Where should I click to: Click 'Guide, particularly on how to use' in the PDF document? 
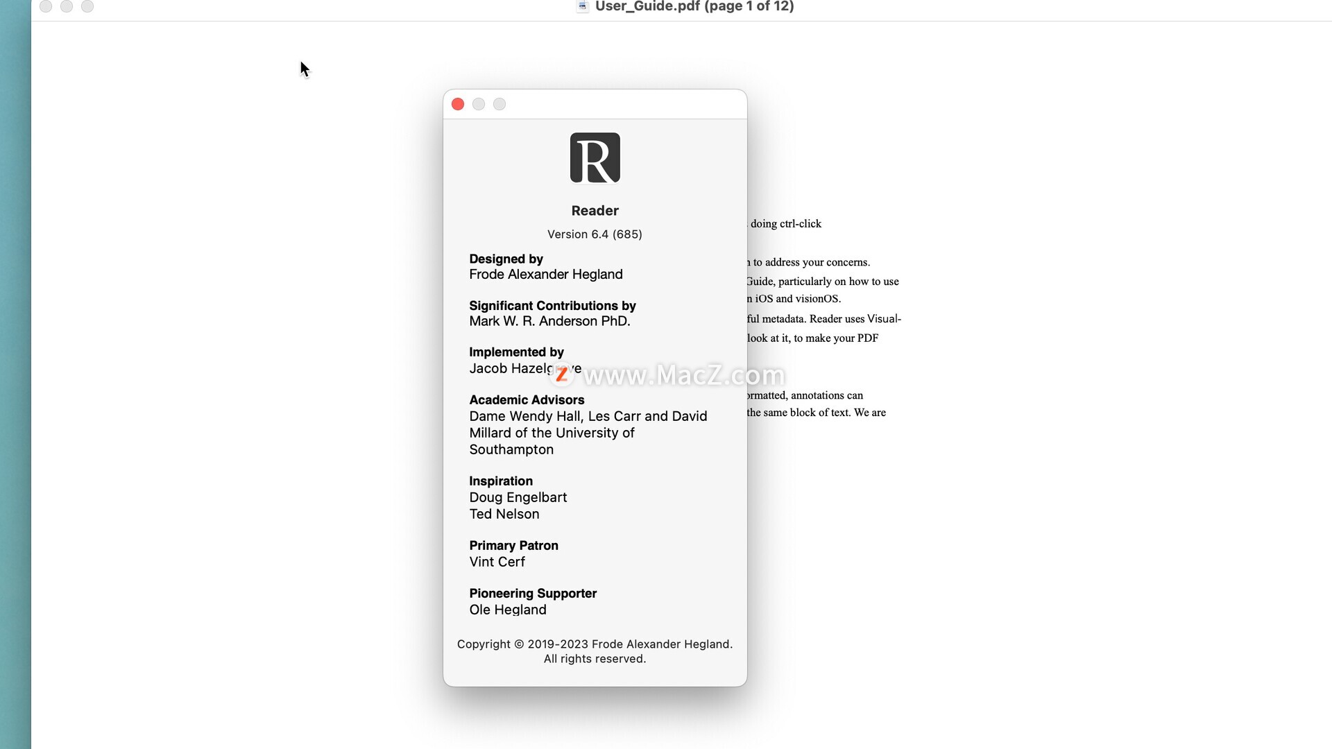click(x=823, y=282)
